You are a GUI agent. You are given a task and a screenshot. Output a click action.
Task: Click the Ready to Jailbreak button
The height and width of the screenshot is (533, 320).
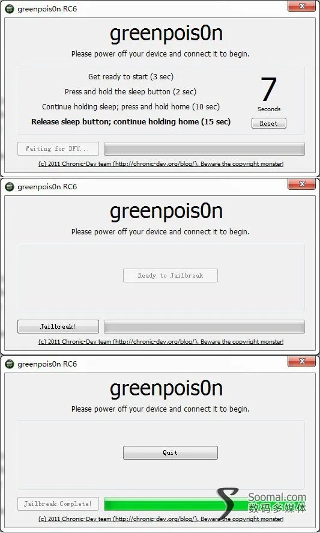tap(170, 275)
